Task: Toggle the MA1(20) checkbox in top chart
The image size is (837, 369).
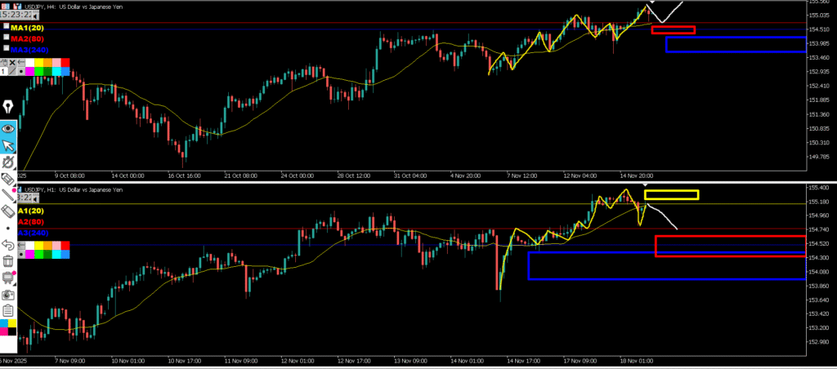Action: click(6, 28)
